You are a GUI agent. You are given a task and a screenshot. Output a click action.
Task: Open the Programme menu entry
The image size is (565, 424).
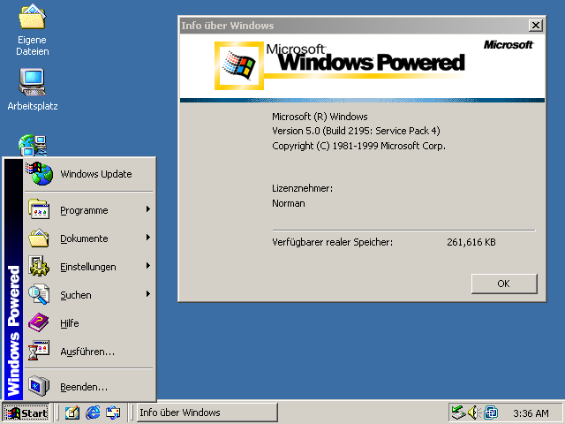tap(89, 210)
